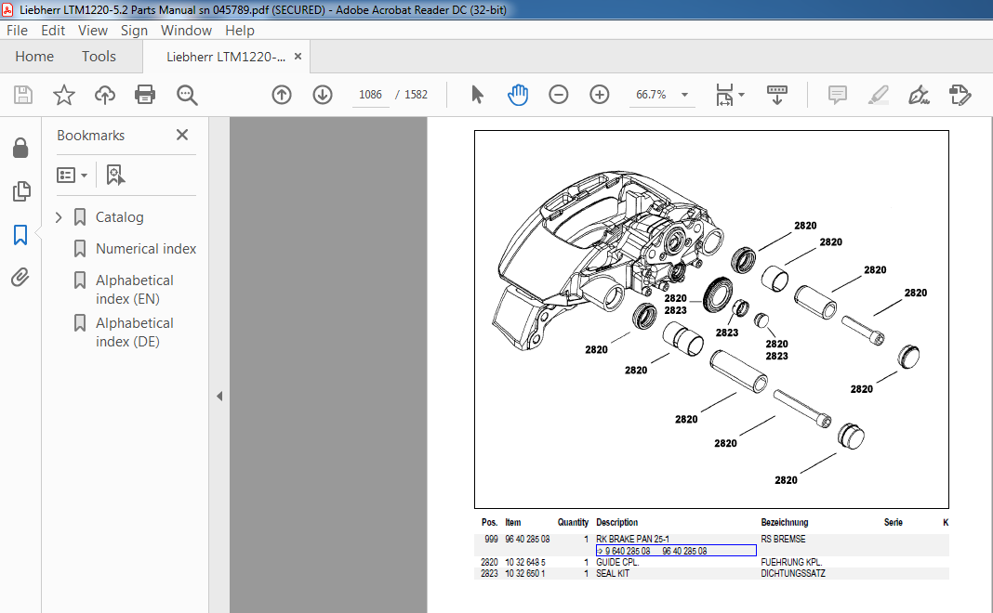Add a comment with the sticky note icon
This screenshot has height=613, width=993.
point(837,95)
